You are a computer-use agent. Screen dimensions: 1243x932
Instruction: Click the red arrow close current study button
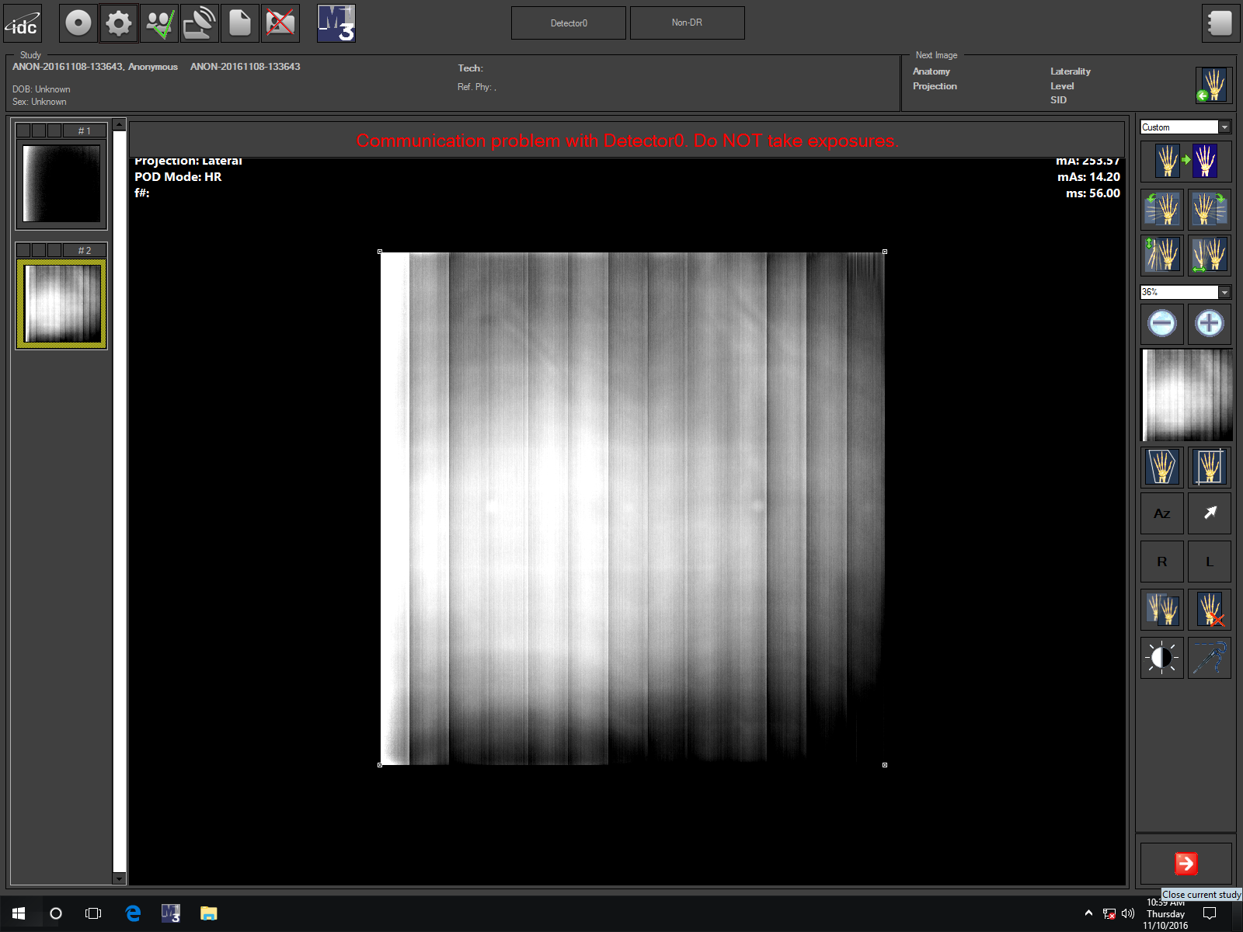pos(1186,863)
